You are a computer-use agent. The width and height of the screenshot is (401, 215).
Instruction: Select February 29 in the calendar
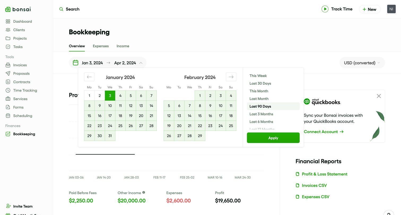(x=200, y=136)
